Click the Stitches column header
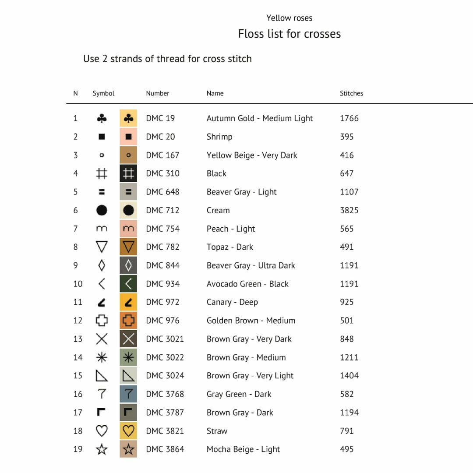Image resolution: width=473 pixels, height=473 pixels. (x=351, y=93)
